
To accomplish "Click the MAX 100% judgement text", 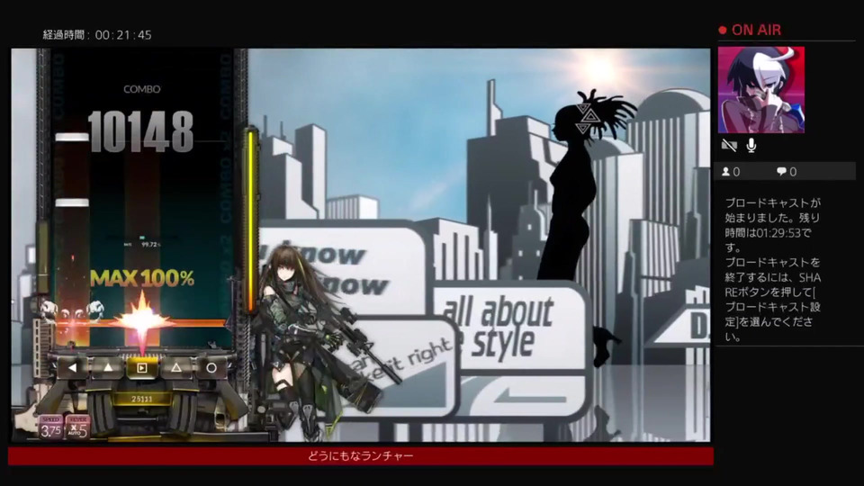I will coord(141,278).
